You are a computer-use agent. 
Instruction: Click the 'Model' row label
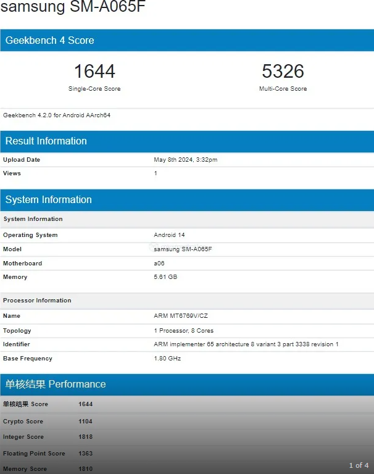12,249
